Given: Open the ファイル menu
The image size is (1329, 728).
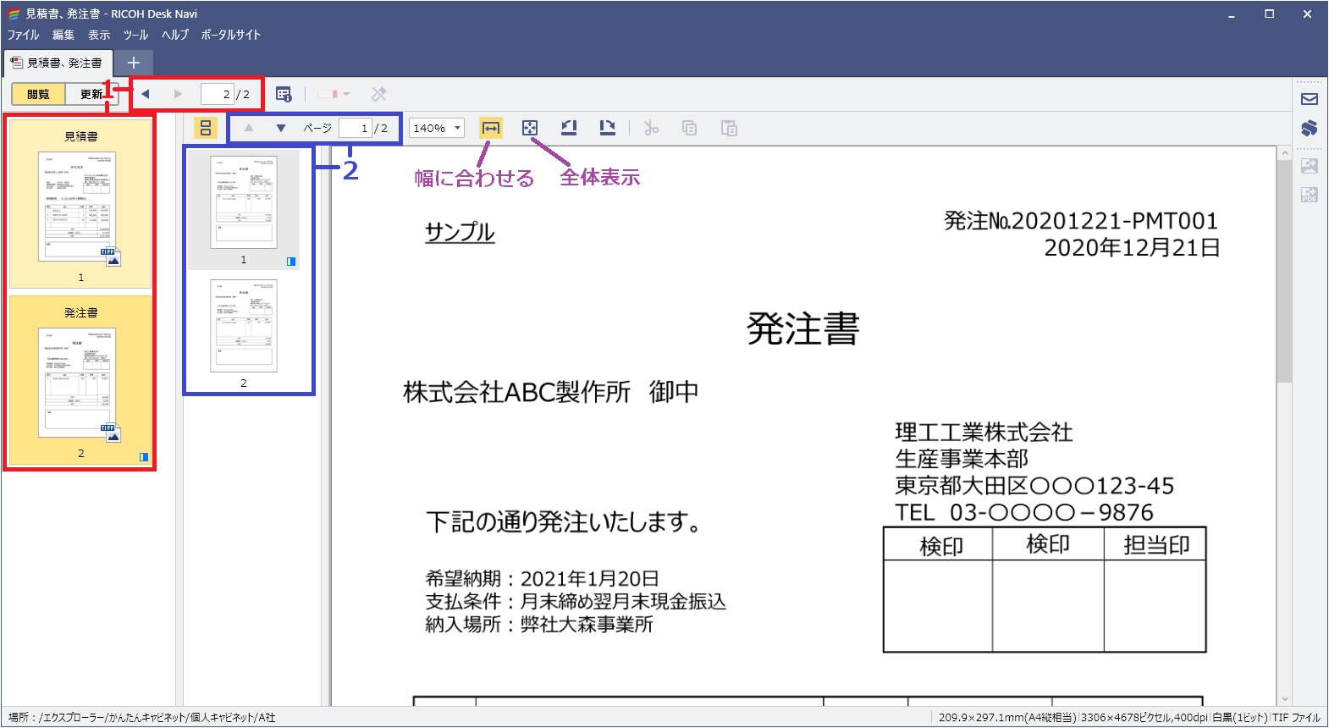Looking at the screenshot, I should [x=24, y=35].
